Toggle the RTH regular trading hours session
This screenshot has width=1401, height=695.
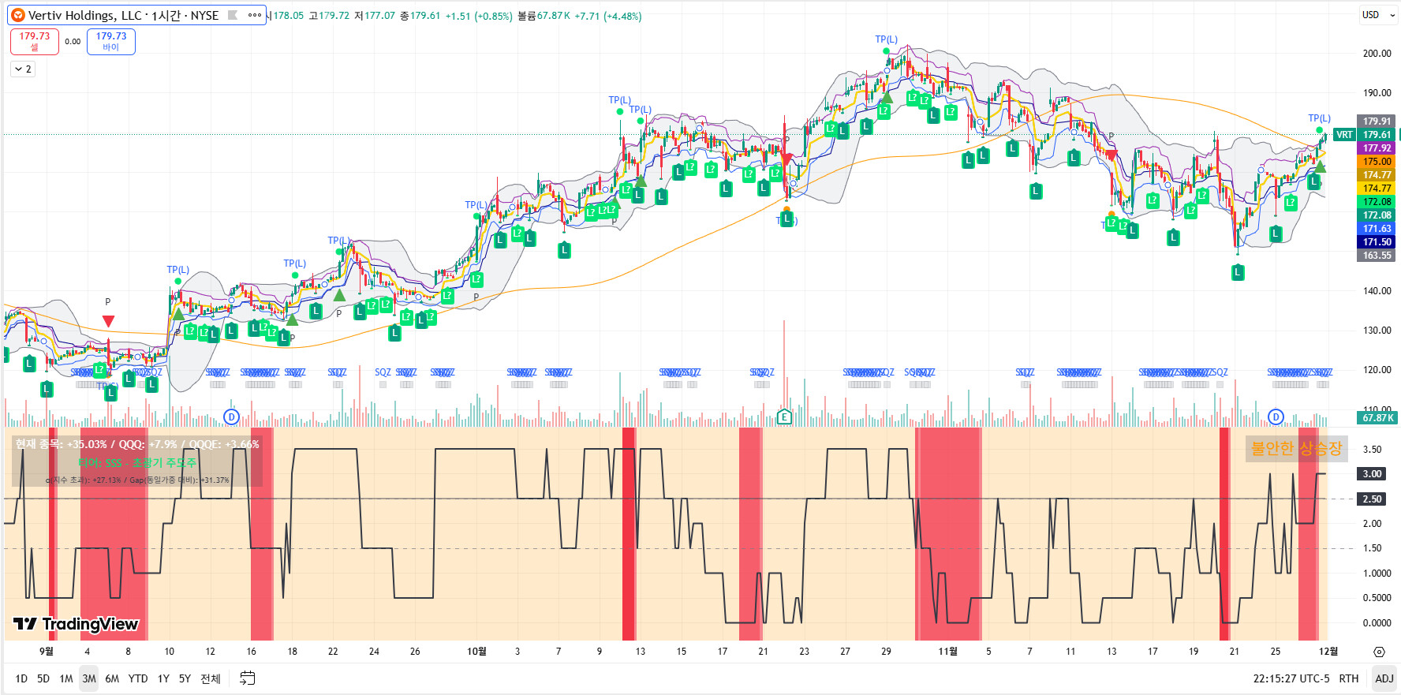(x=1349, y=678)
